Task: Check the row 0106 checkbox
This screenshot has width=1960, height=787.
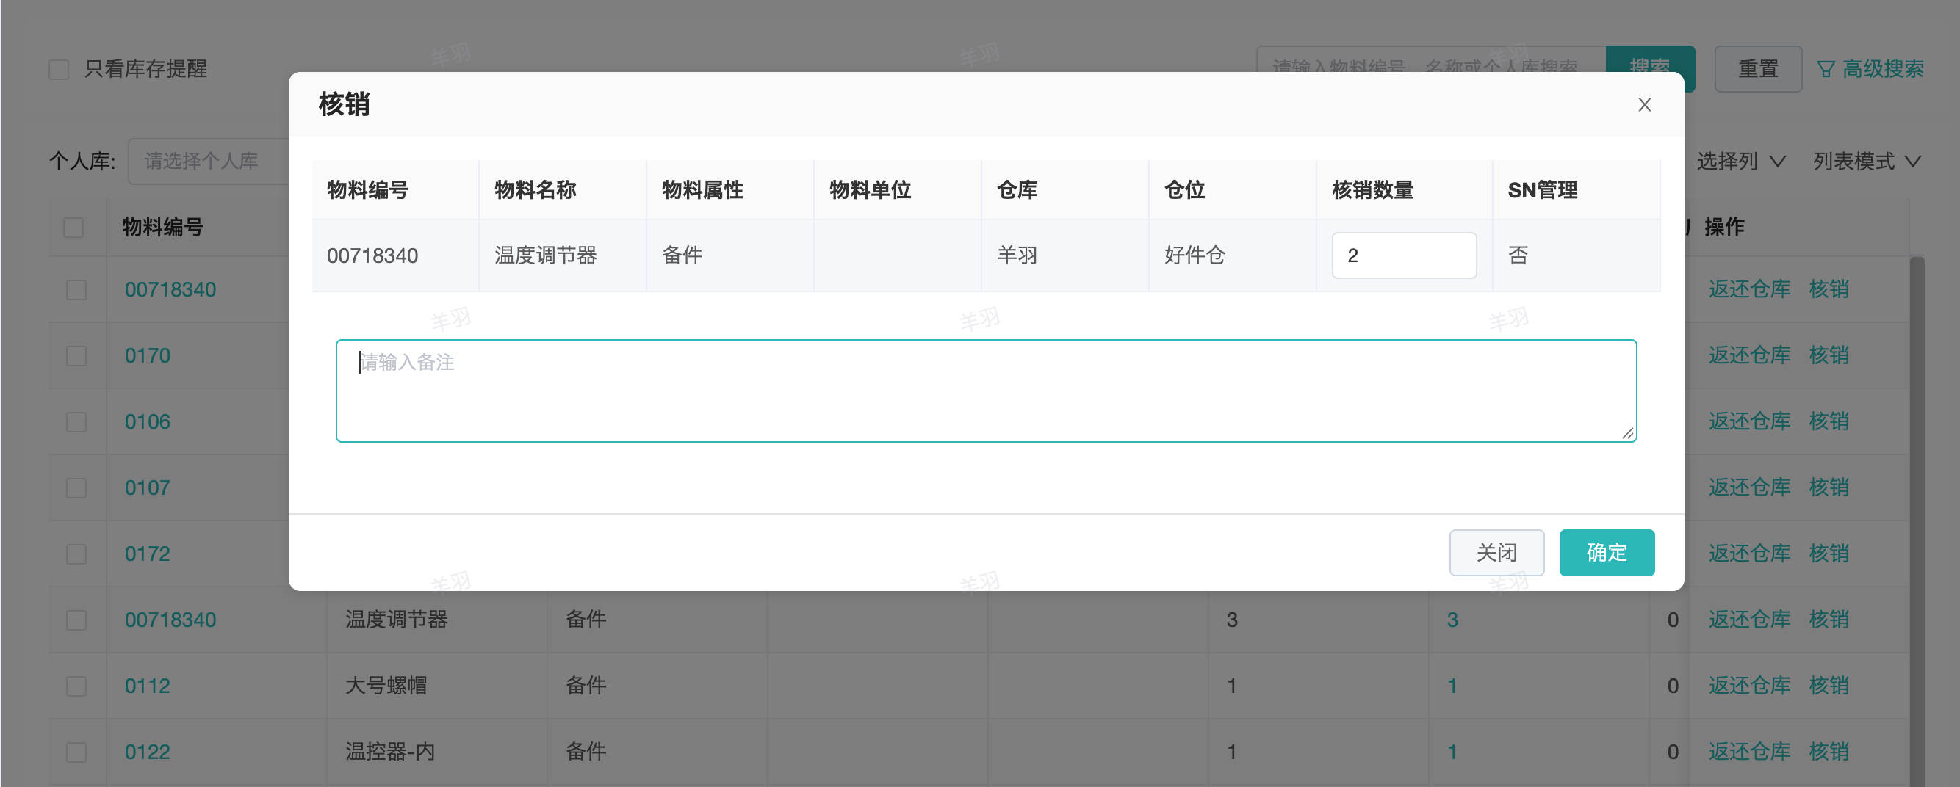Action: click(76, 422)
